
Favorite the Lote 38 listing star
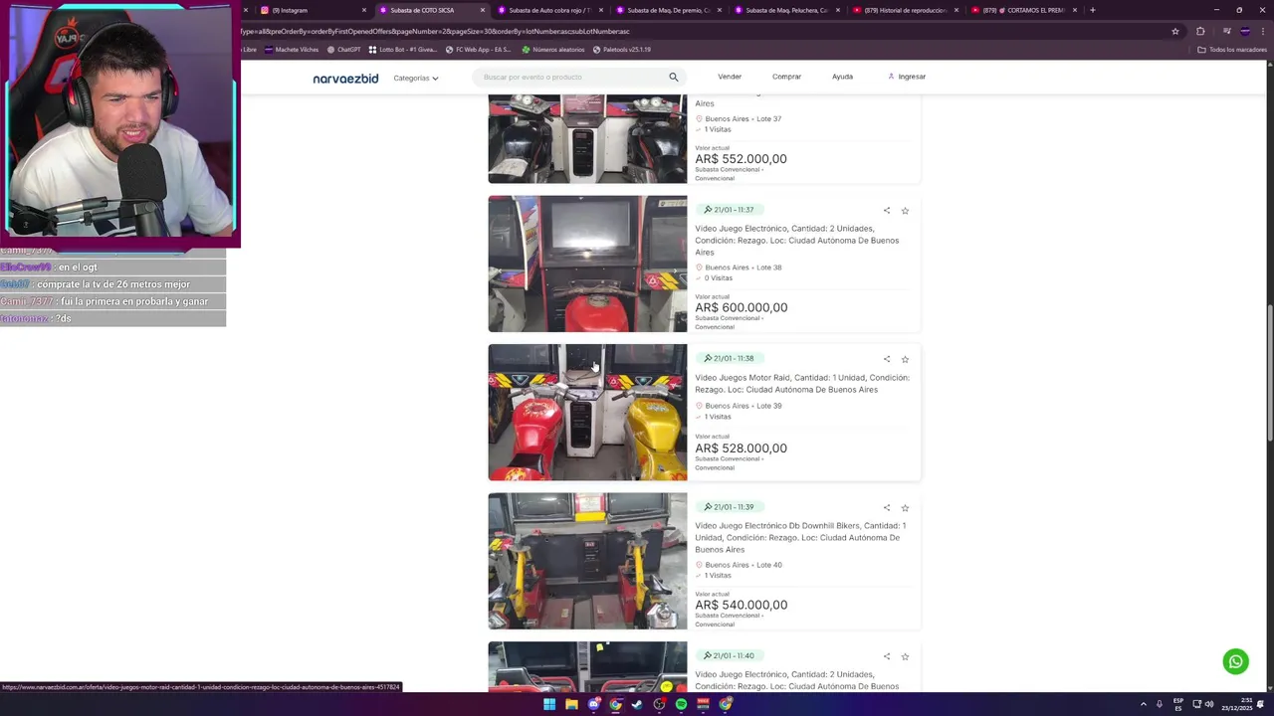pyautogui.click(x=905, y=210)
